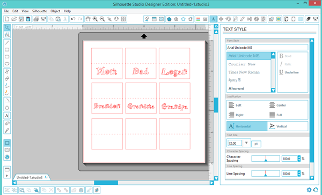Screen dimensions: 322x195
Task: Collapse the right panel with double arrows
Action: (x=216, y=26)
